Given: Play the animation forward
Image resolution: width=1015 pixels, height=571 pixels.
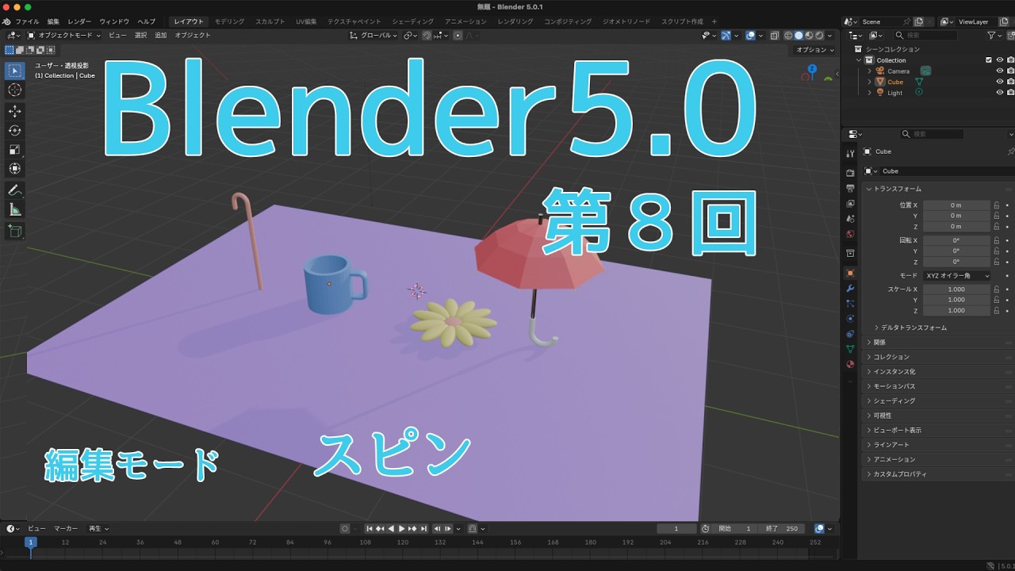Looking at the screenshot, I should tap(402, 529).
